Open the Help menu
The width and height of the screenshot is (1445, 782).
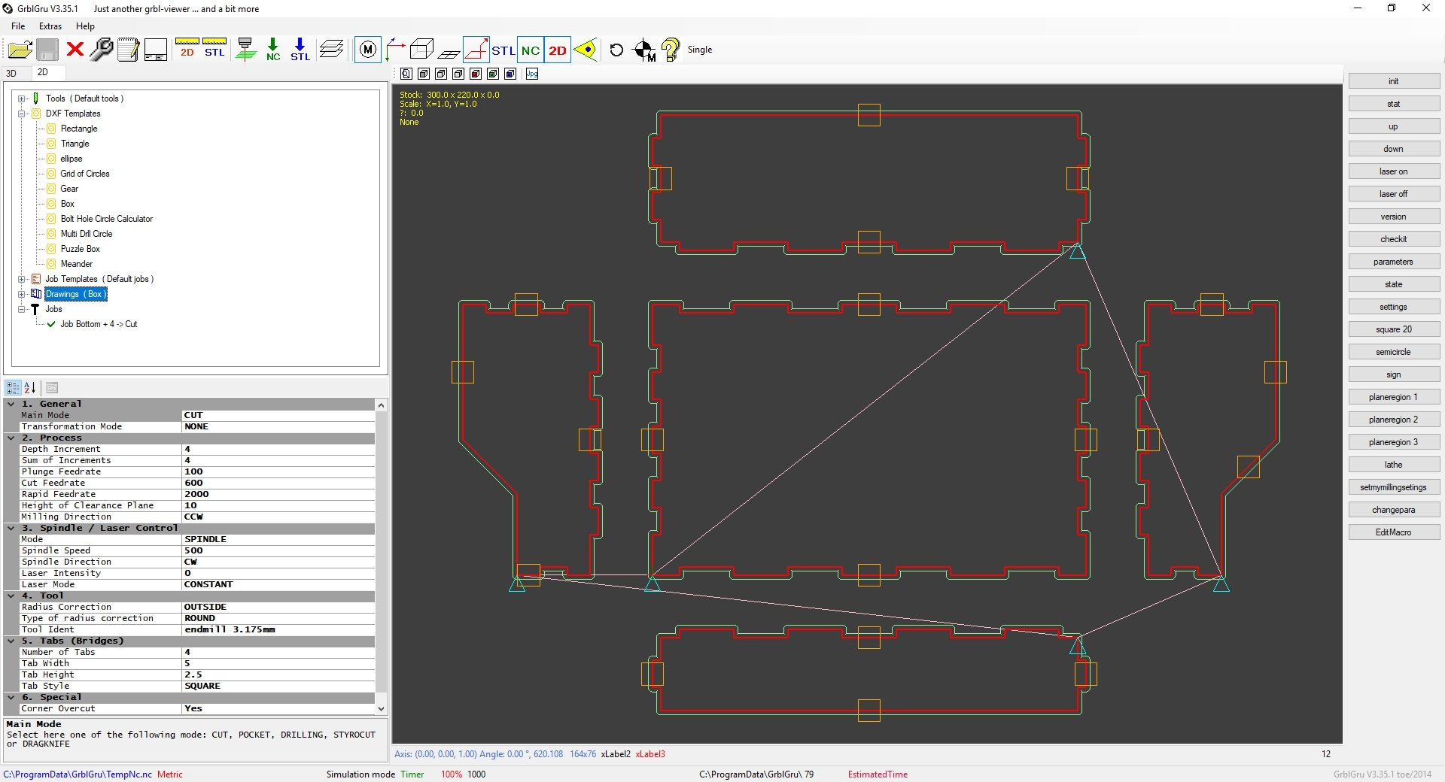[85, 26]
